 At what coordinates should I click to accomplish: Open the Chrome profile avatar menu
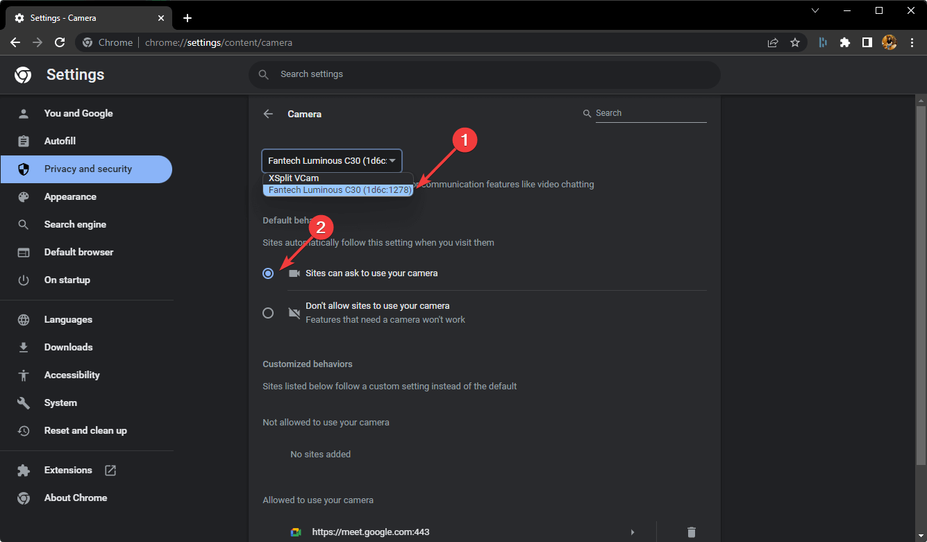(890, 42)
